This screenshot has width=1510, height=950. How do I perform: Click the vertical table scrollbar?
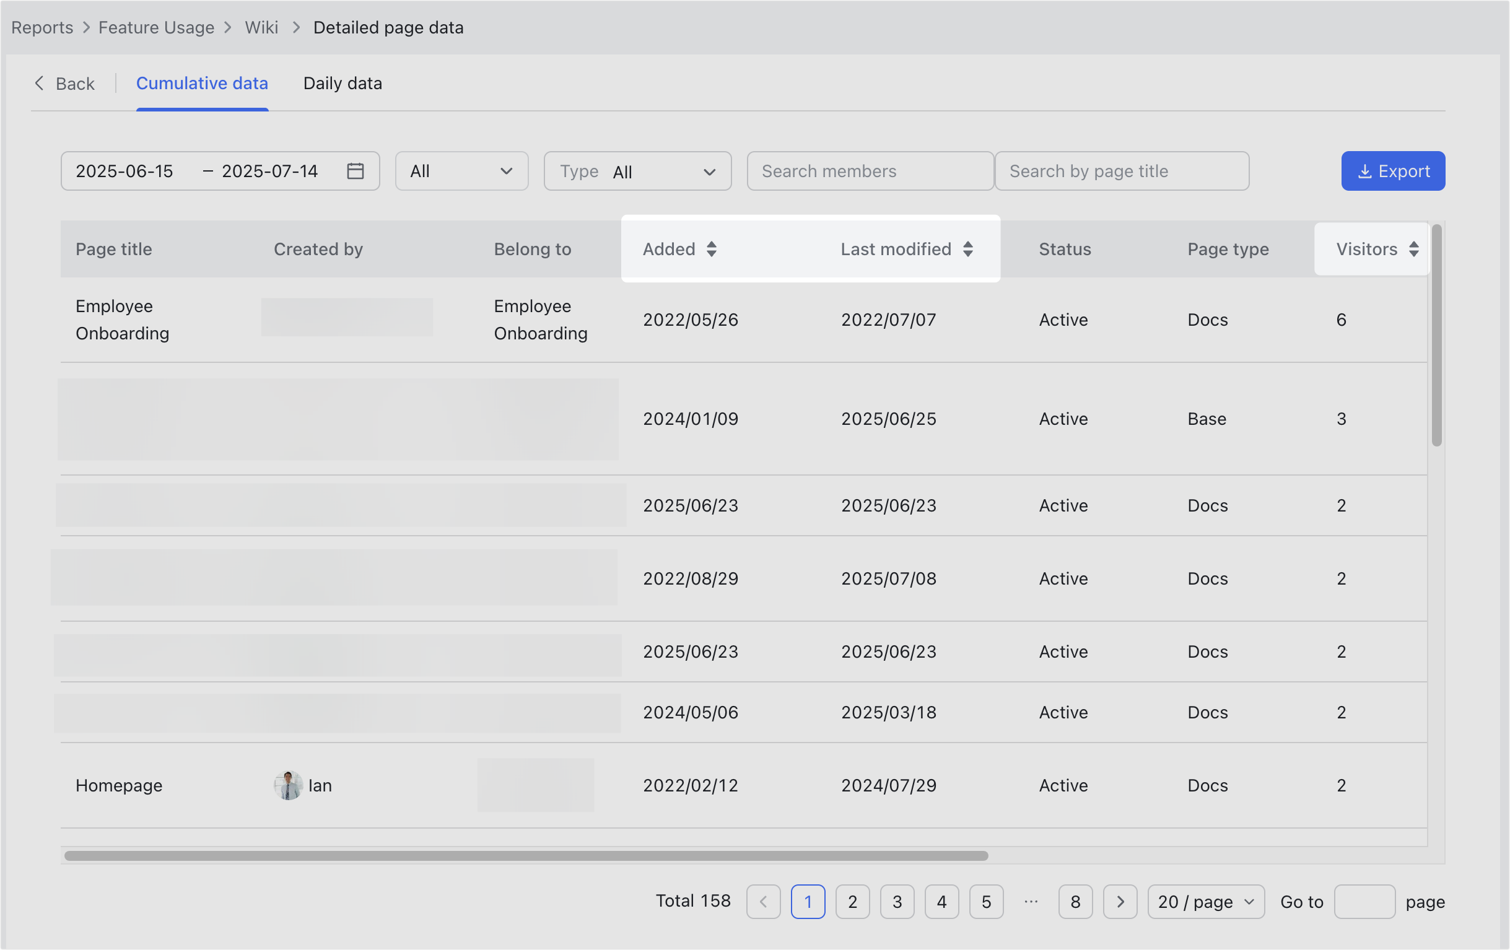[1437, 335]
